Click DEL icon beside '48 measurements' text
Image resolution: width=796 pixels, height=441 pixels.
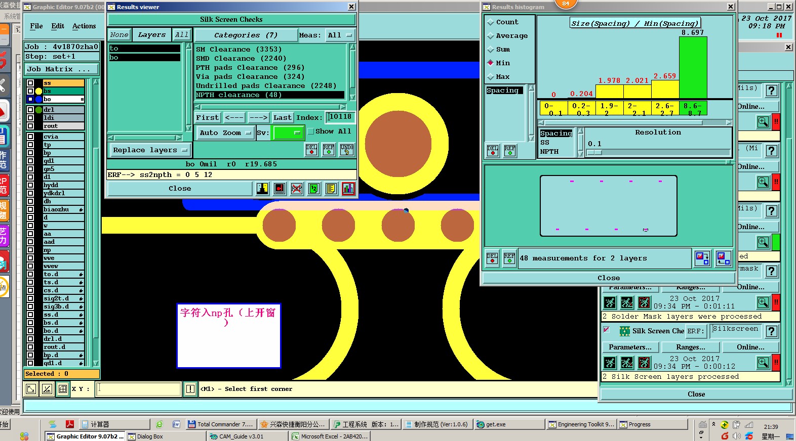click(492, 258)
